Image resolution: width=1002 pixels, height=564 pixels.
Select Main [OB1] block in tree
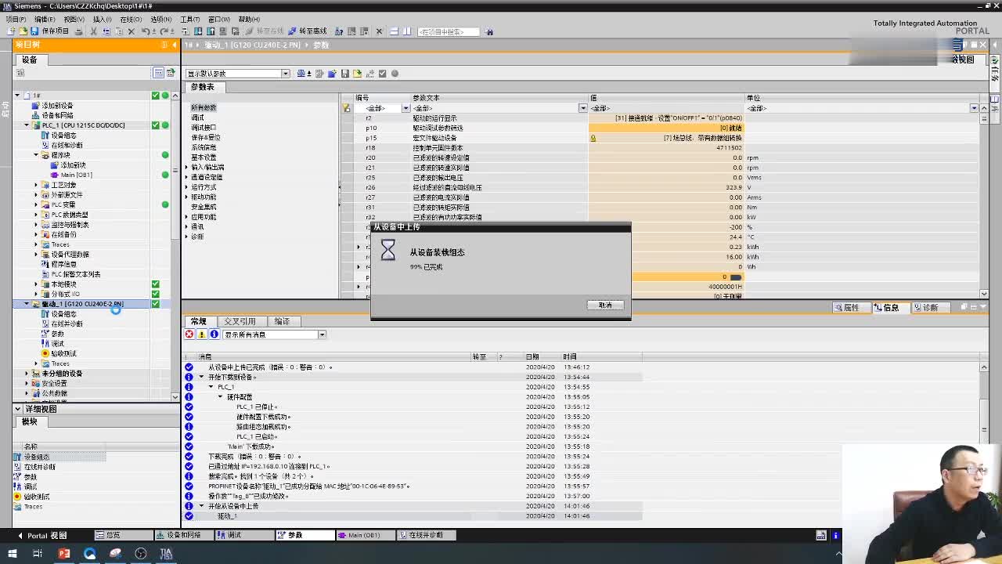click(x=76, y=175)
